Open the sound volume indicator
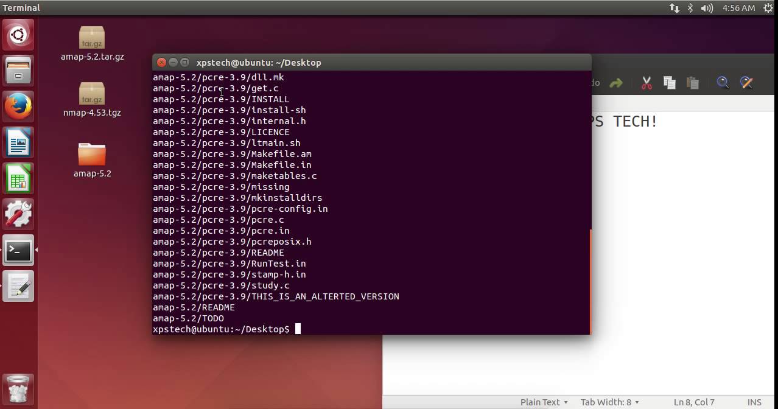The width and height of the screenshot is (778, 409). [x=707, y=8]
